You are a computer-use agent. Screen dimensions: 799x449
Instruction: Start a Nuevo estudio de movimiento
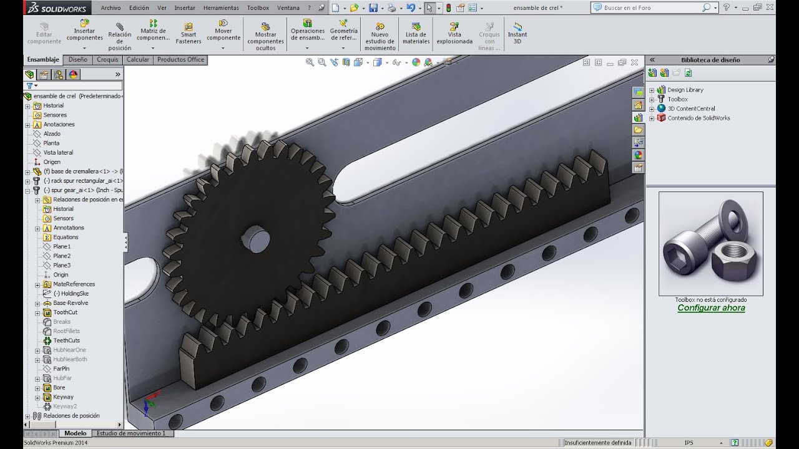coord(380,37)
